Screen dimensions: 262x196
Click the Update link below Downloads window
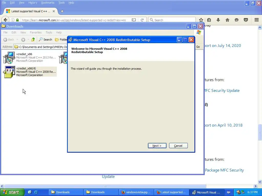tap(108, 177)
